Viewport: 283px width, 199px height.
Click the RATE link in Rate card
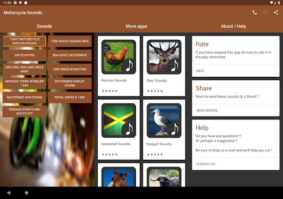(200, 71)
